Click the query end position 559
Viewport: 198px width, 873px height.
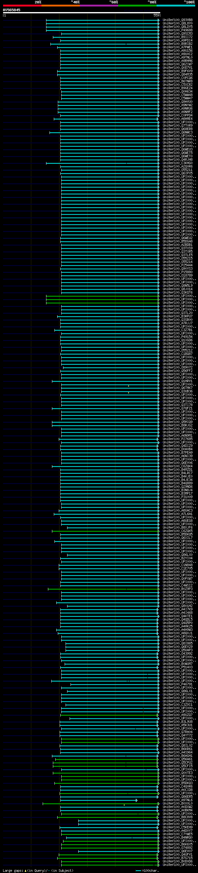point(156,15)
